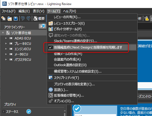Viewport: 152px width, 116px height.
Task: Redo action in toolbar
Action: (28, 18)
